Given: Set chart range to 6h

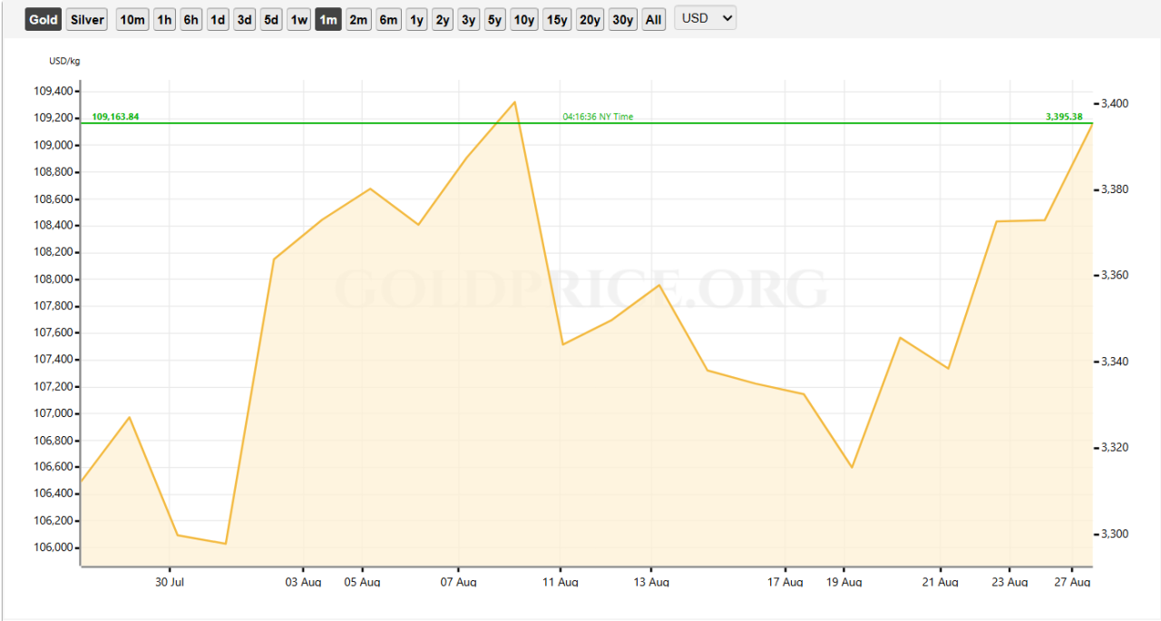Looking at the screenshot, I should (x=190, y=19).
